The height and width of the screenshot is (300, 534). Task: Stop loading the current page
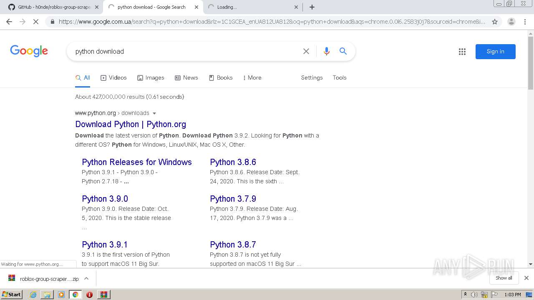tap(36, 22)
